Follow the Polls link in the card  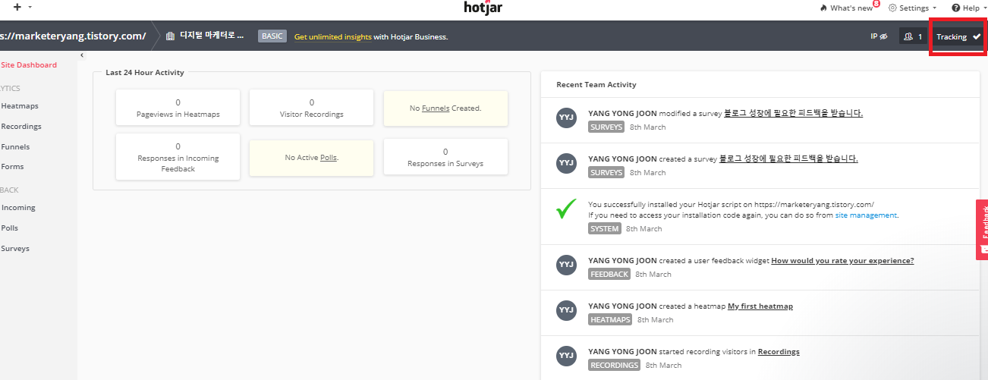[328, 158]
